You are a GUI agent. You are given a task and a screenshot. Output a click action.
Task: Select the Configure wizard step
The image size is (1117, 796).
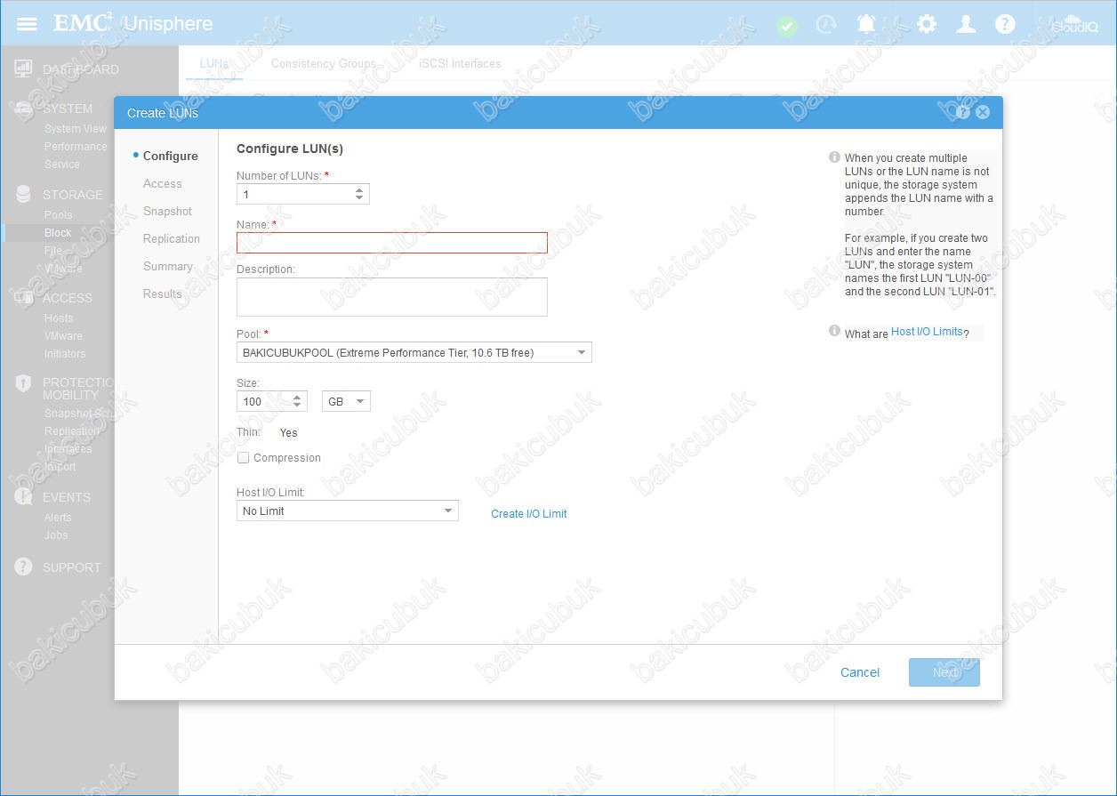[x=170, y=157]
